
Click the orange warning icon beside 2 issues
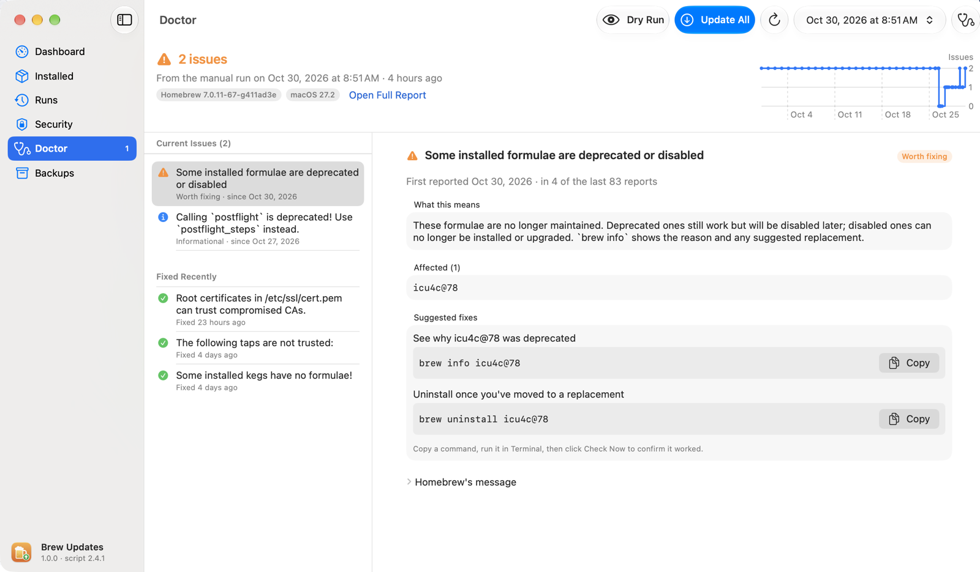pos(164,59)
